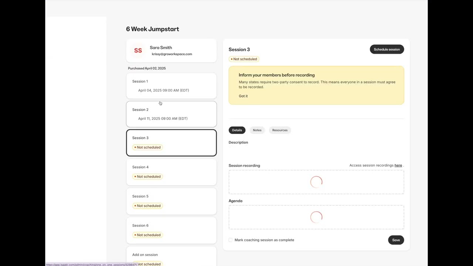Open the Resources tab
This screenshot has height=266, width=473.
coord(280,130)
